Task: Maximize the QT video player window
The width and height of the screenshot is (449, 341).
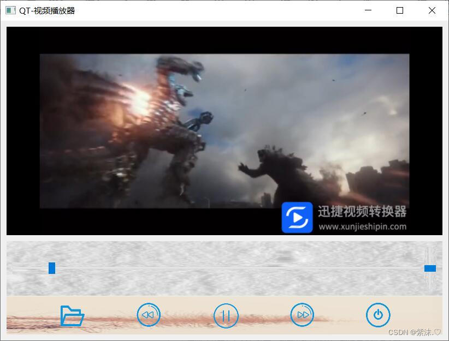Action: coord(400,10)
